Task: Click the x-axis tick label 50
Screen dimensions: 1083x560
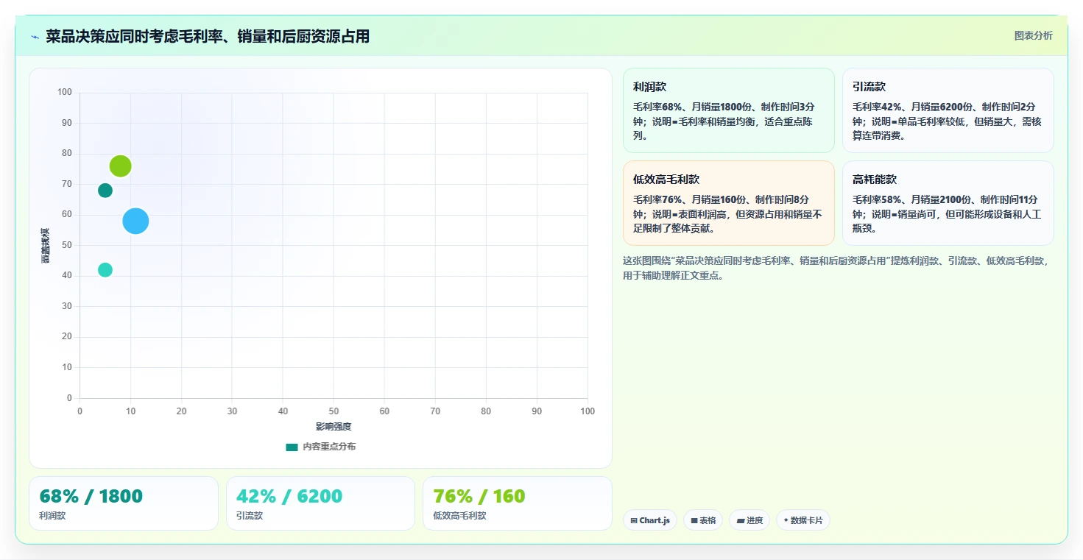Action: 334,411
